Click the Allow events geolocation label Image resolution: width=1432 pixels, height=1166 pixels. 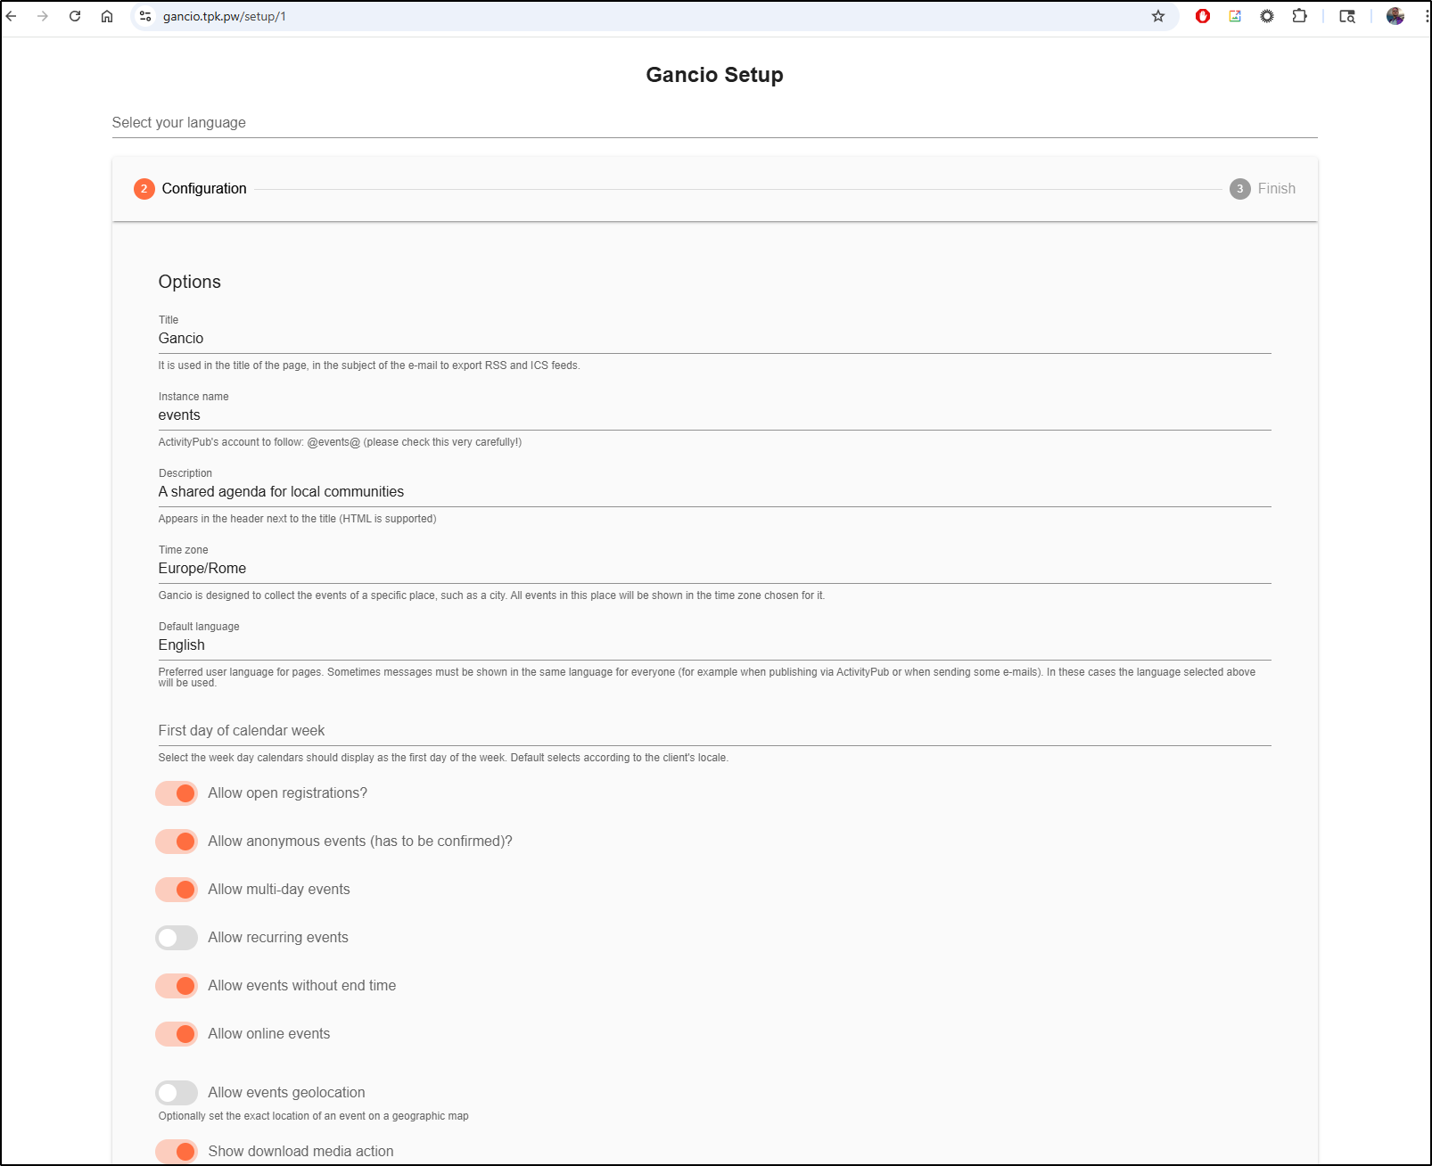[286, 1093]
